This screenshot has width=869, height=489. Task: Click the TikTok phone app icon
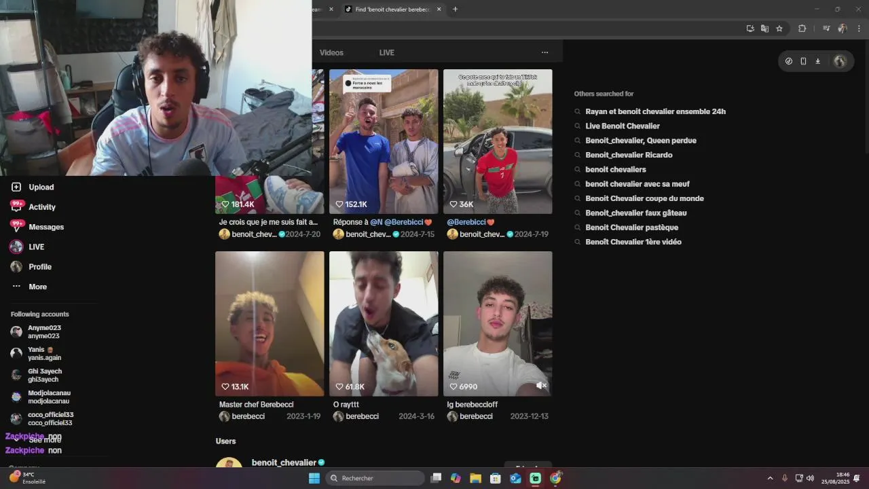[x=803, y=61]
